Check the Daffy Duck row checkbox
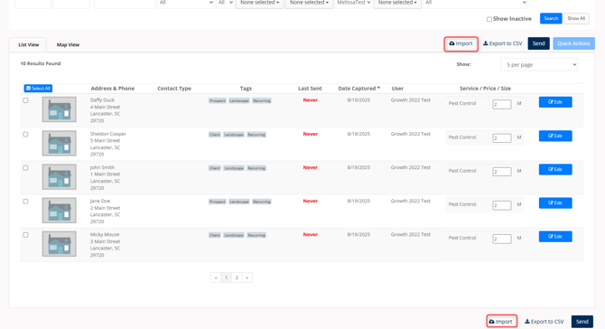This screenshot has height=329, width=605. click(25, 100)
